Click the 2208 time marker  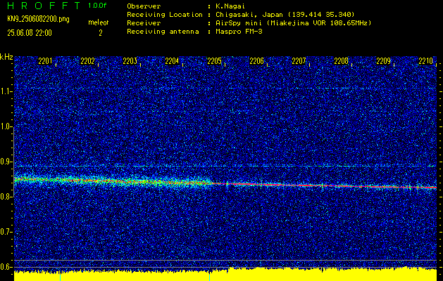pos(341,61)
